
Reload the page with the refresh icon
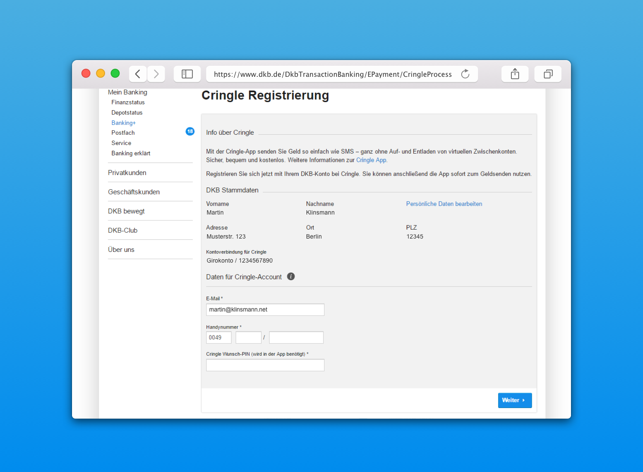(x=465, y=74)
